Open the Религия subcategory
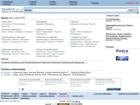The image size is (140, 105). coord(60,42)
